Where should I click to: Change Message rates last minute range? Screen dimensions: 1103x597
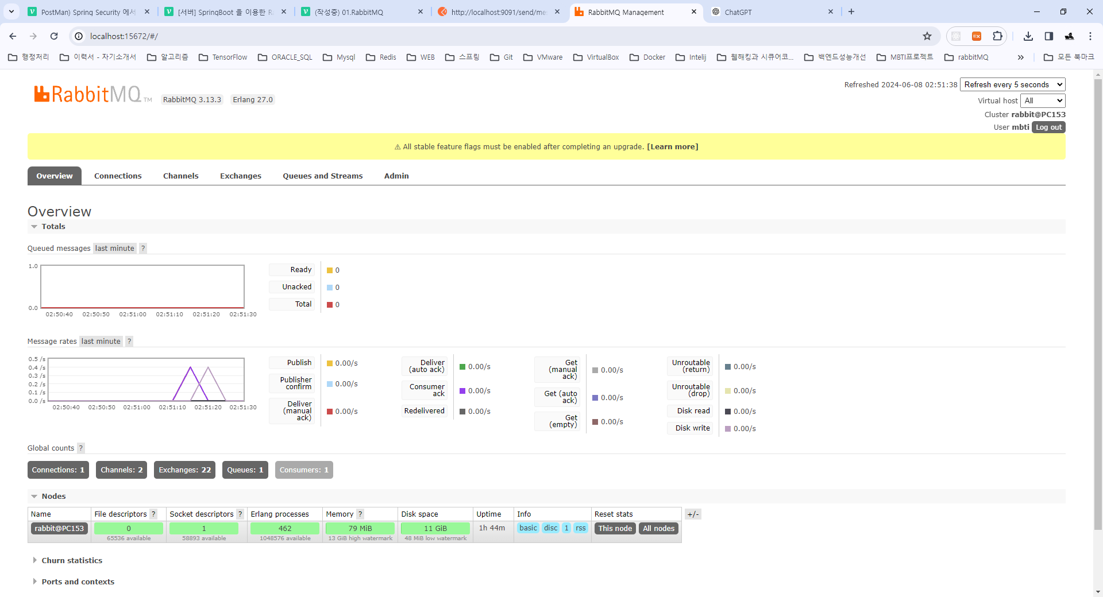pyautogui.click(x=101, y=341)
